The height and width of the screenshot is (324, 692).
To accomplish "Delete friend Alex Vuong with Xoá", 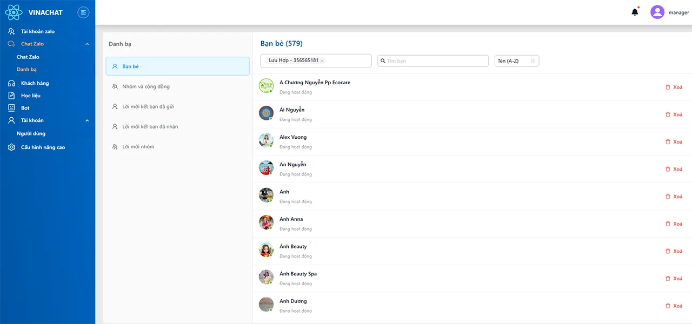I will point(674,142).
